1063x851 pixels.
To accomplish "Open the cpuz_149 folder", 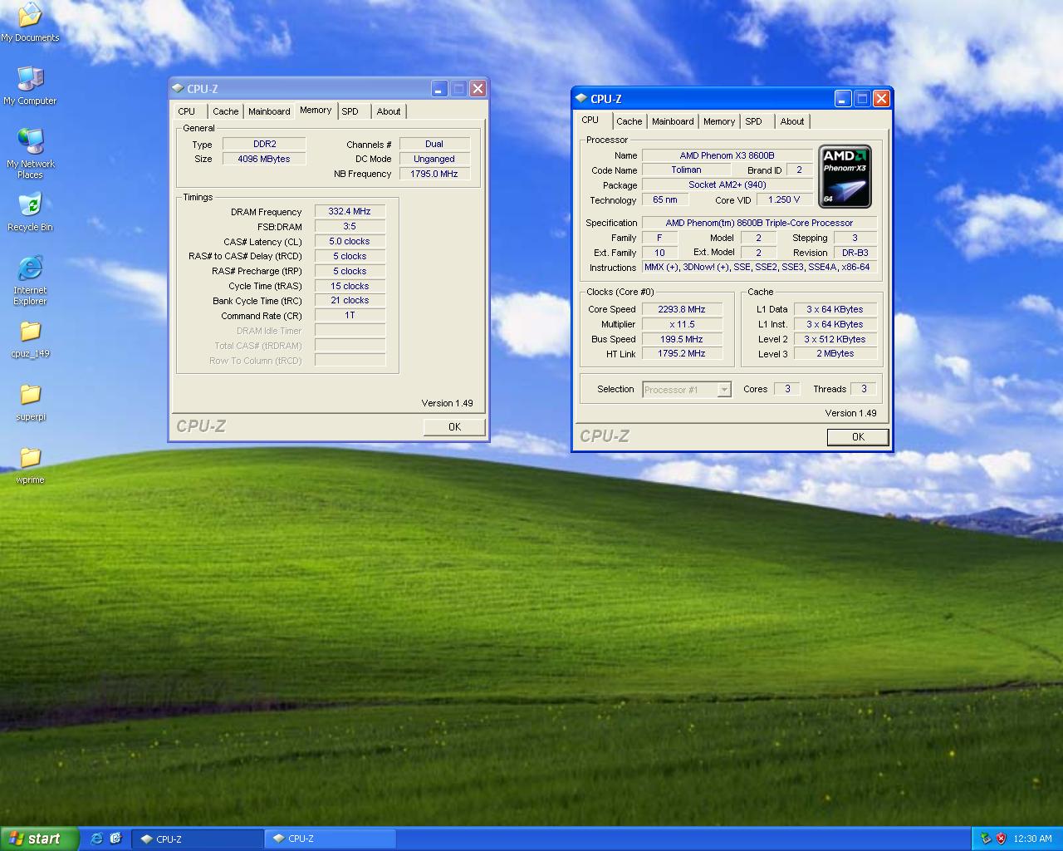I will coord(30,339).
